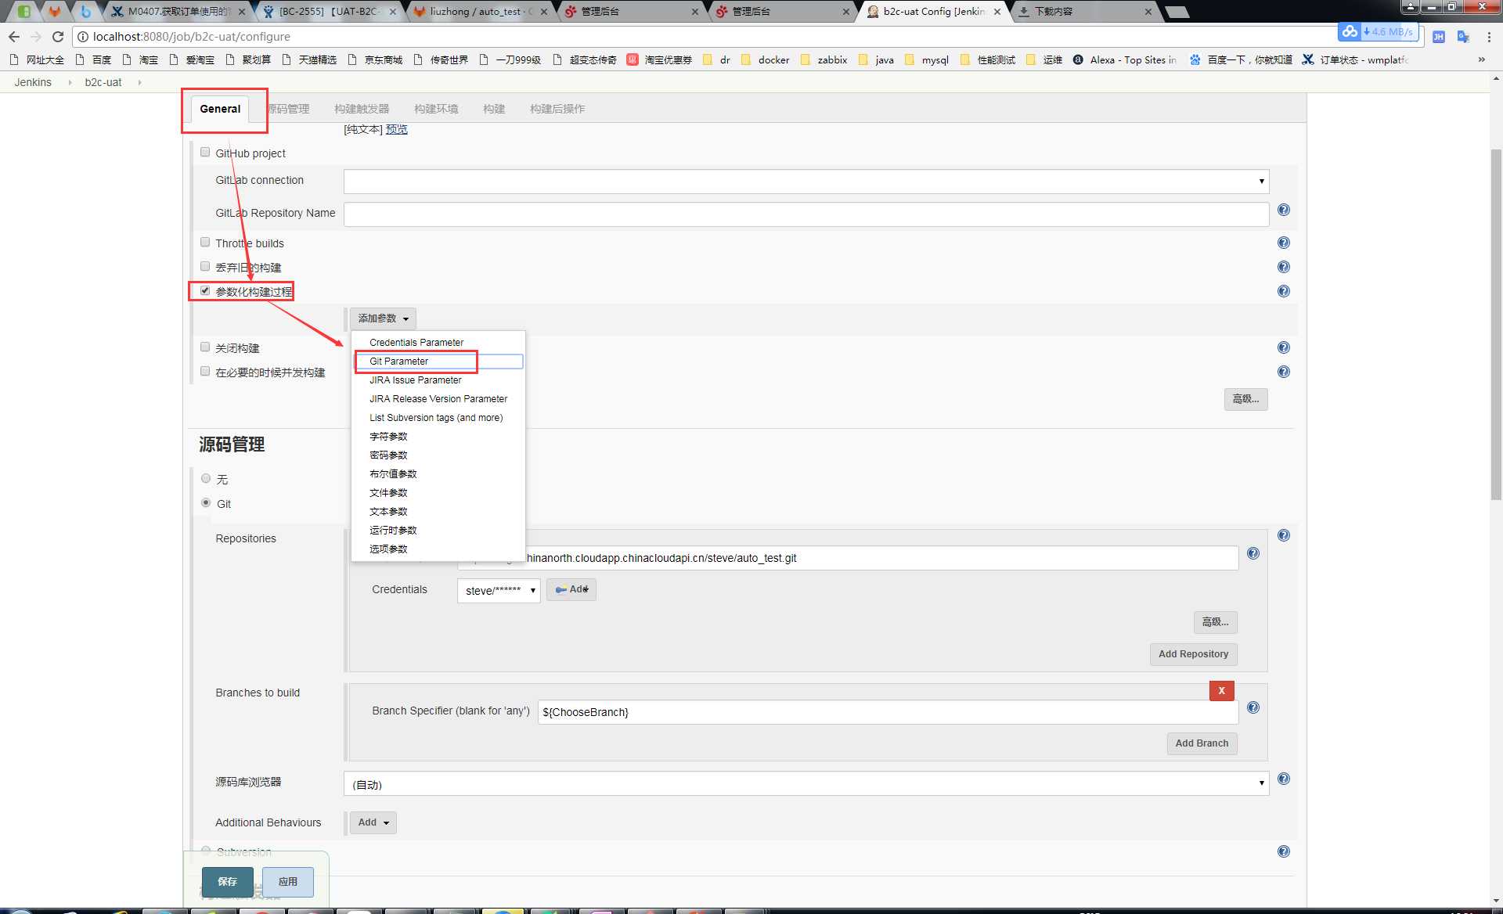Toggle 关闭构建 checkbox
1503x914 pixels.
coord(205,347)
